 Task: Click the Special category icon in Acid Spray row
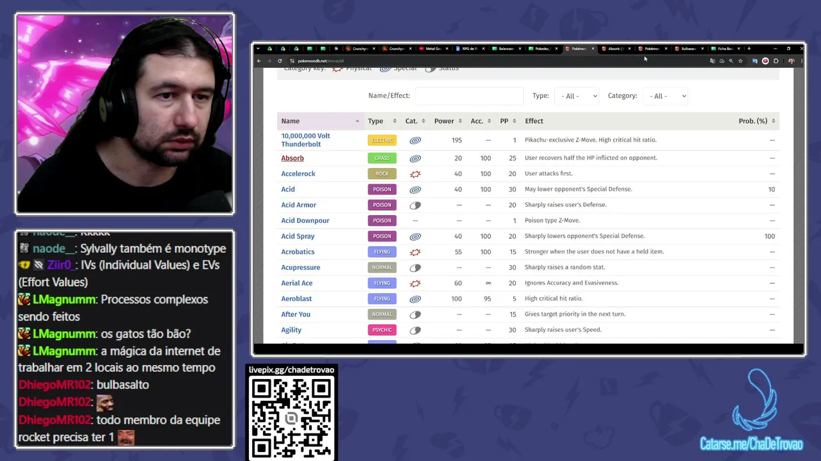tap(415, 236)
